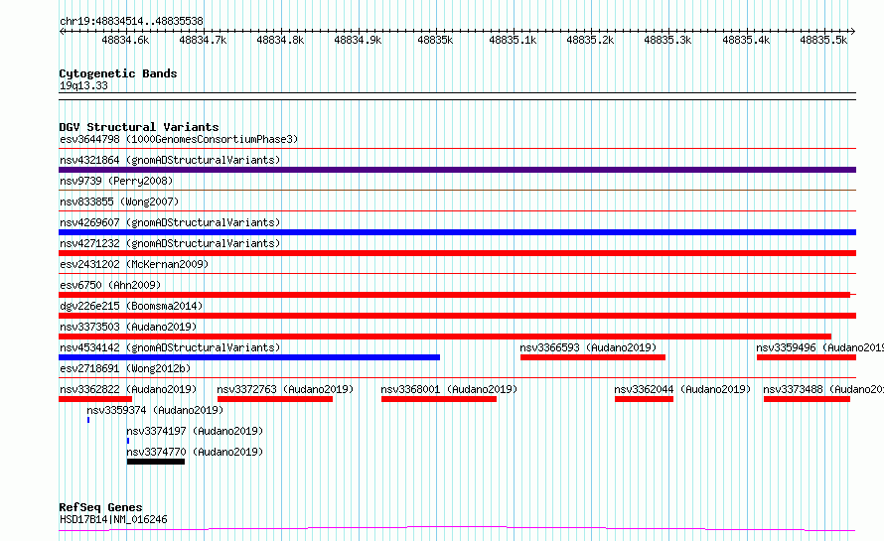Viewport: 884px width, 541px height.
Task: Click the nsv3359496 variant label
Action: (x=819, y=347)
